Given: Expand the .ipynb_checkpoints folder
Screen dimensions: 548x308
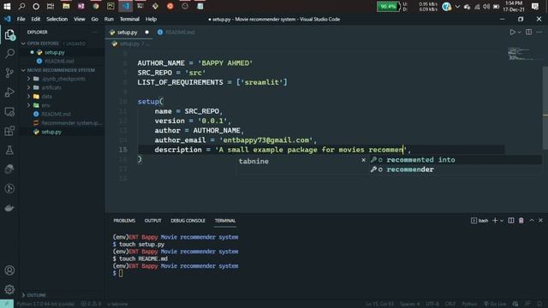Looking at the screenshot, I should point(63,79).
